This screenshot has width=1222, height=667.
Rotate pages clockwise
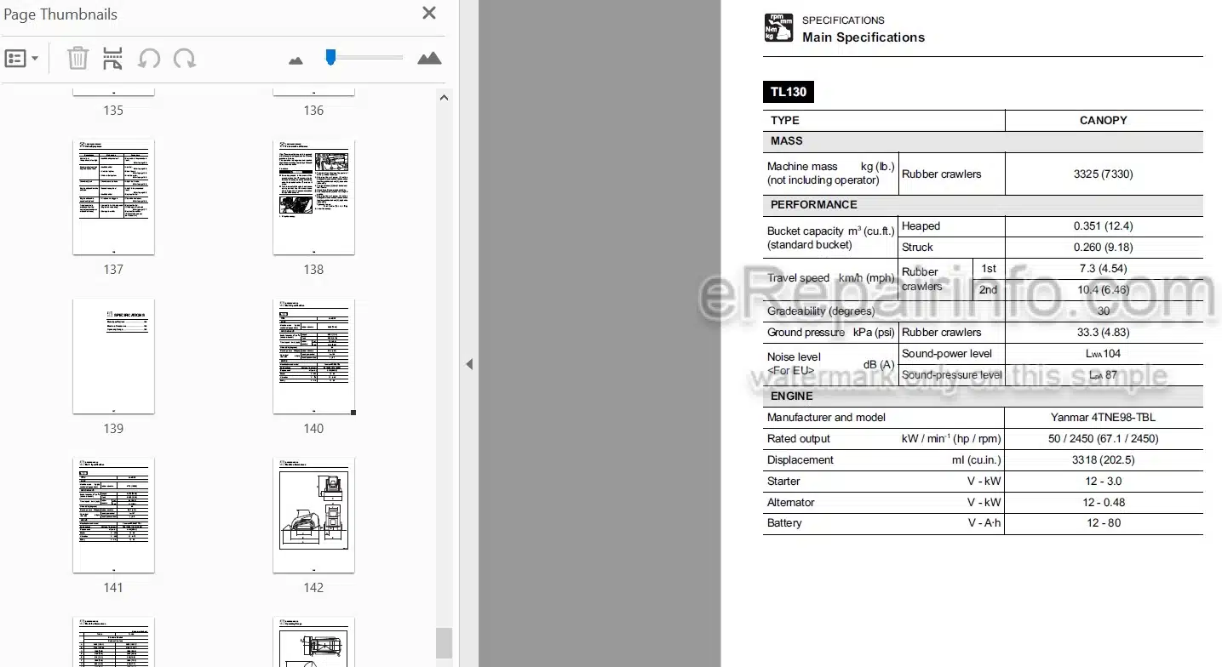[185, 59]
